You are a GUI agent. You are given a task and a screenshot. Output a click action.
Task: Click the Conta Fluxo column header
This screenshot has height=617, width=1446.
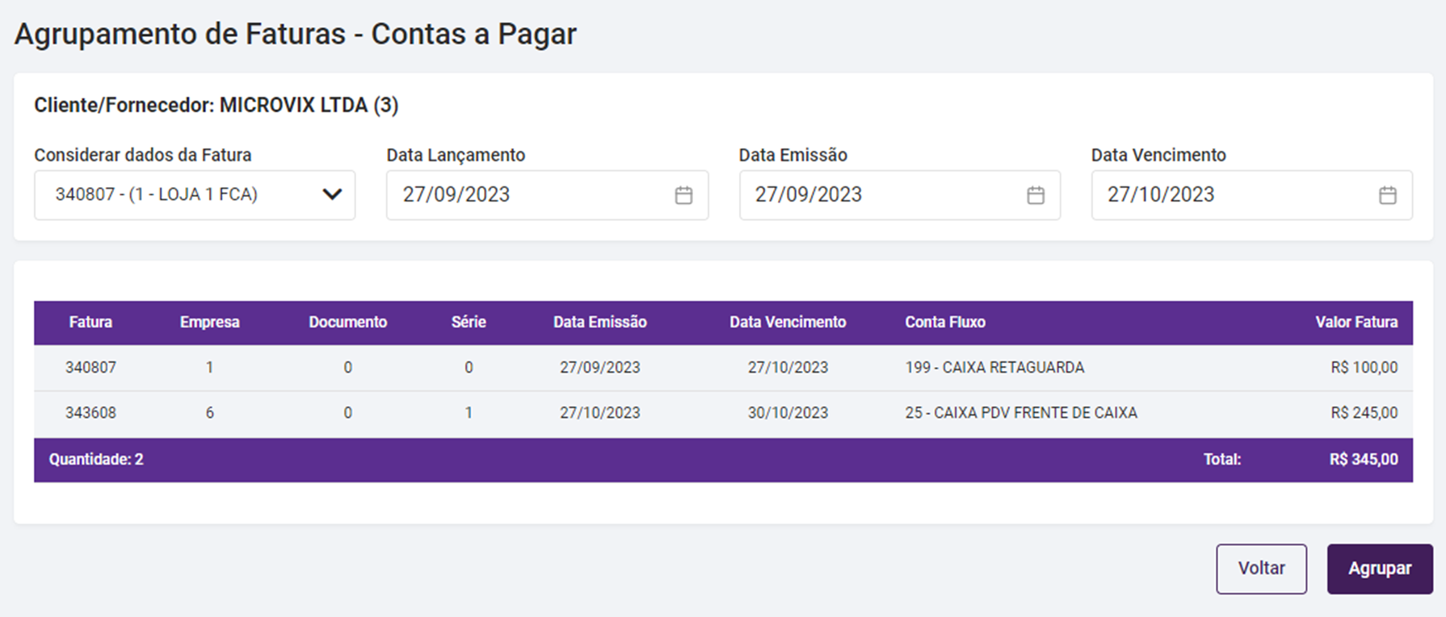945,323
